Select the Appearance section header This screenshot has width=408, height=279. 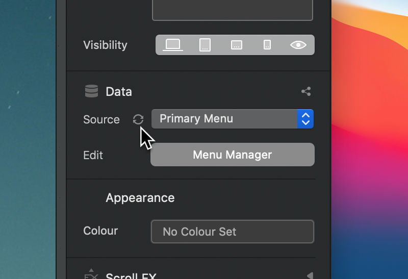tap(140, 198)
